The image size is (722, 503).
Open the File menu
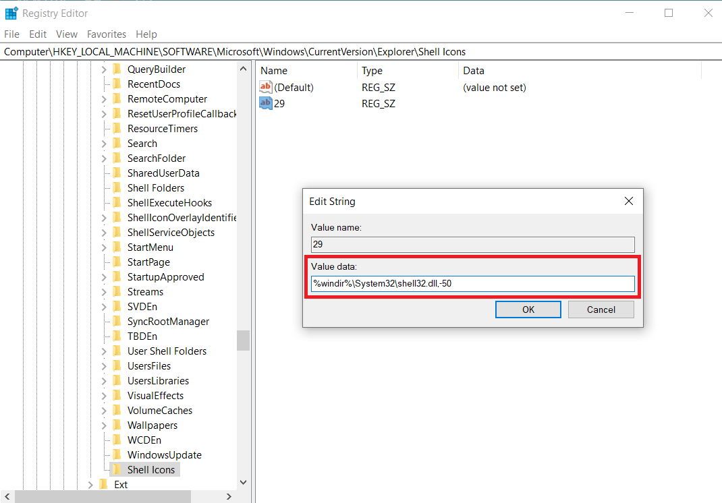point(11,34)
